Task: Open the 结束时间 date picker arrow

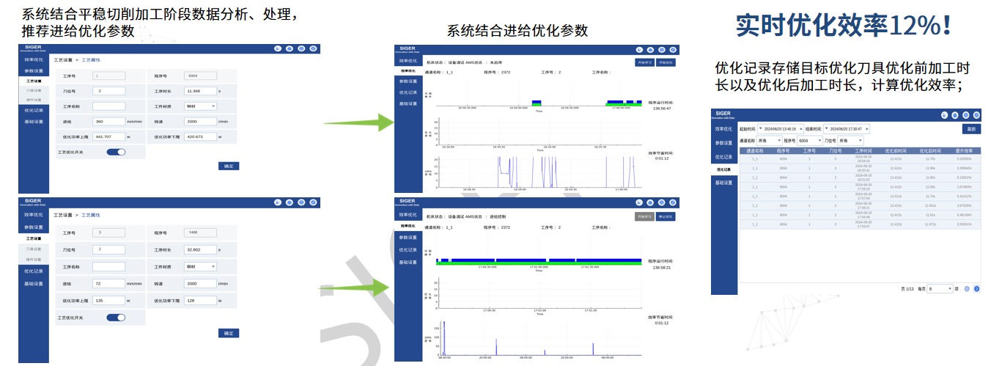Action: [x=826, y=128]
